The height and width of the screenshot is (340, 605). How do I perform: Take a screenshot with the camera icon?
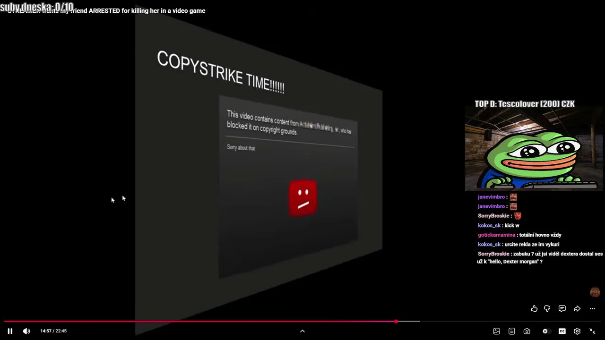coord(527,331)
